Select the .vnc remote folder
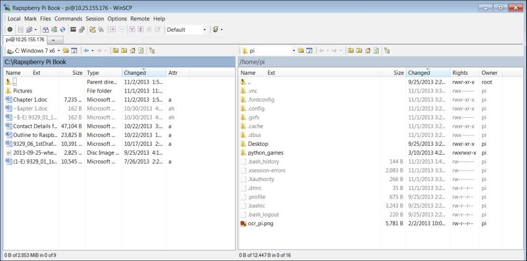527x261 pixels. (x=253, y=91)
